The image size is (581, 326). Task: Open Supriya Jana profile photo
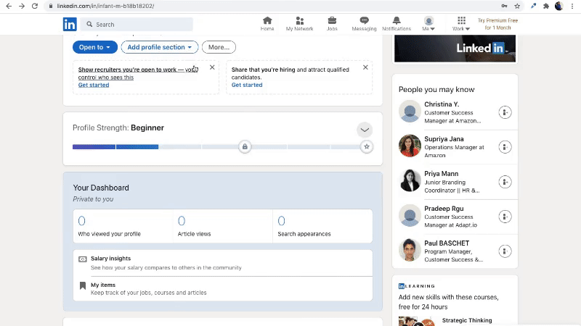pyautogui.click(x=410, y=146)
